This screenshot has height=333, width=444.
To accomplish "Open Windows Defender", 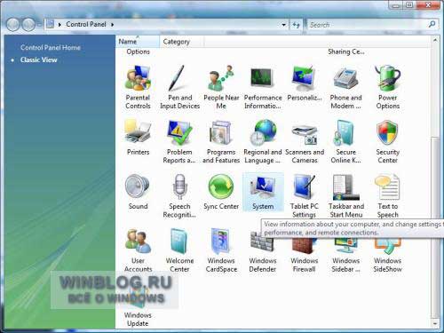I will [263, 242].
